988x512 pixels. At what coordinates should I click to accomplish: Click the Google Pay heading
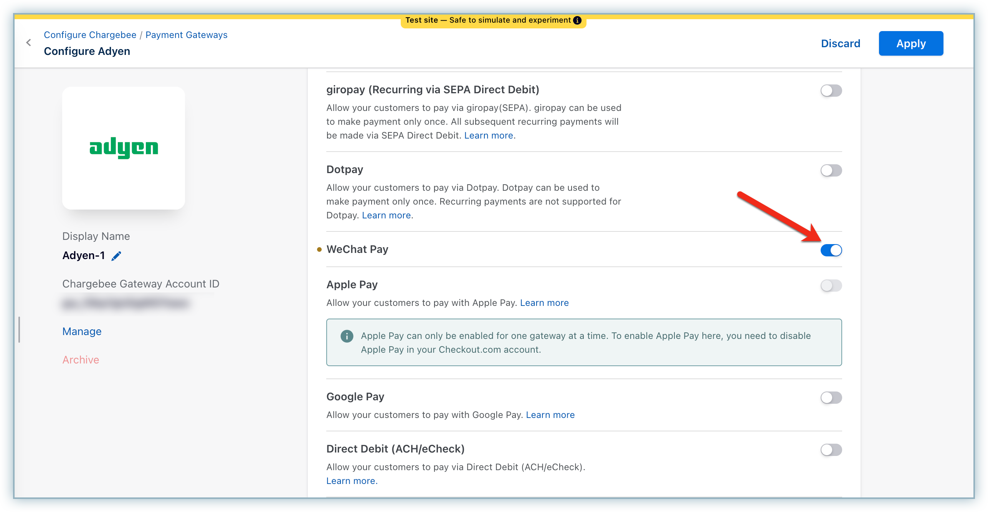[355, 397]
